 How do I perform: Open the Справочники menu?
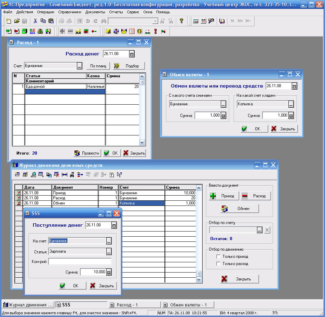[69, 12]
